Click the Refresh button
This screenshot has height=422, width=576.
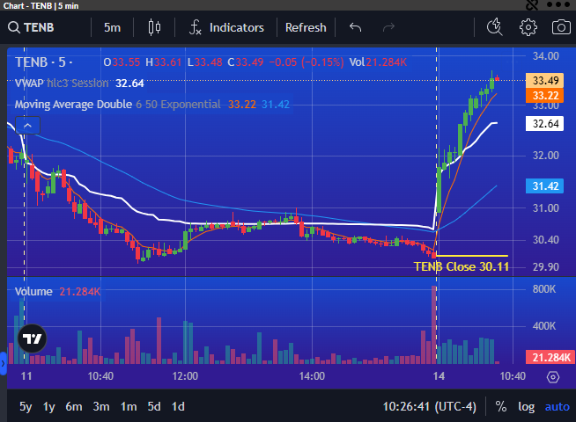point(306,27)
